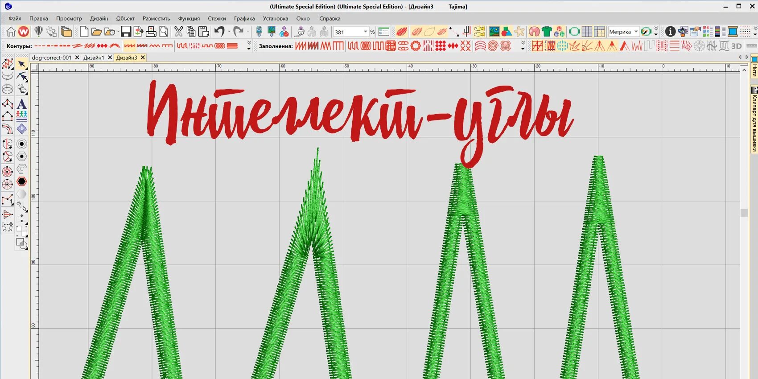Open the Дизайн menu
The height and width of the screenshot is (379, 758).
tap(99, 18)
